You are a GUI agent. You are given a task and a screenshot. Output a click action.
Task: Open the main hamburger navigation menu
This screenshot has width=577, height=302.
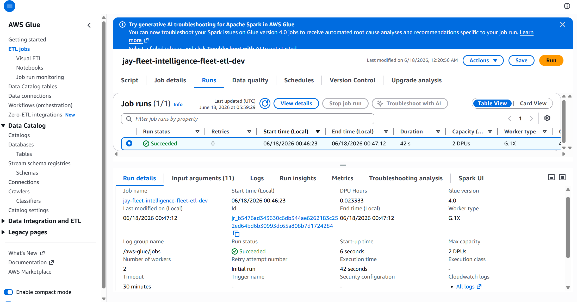(x=10, y=6)
